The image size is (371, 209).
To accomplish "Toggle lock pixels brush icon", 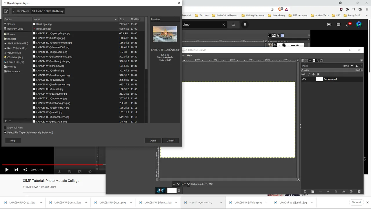I will [309, 74].
